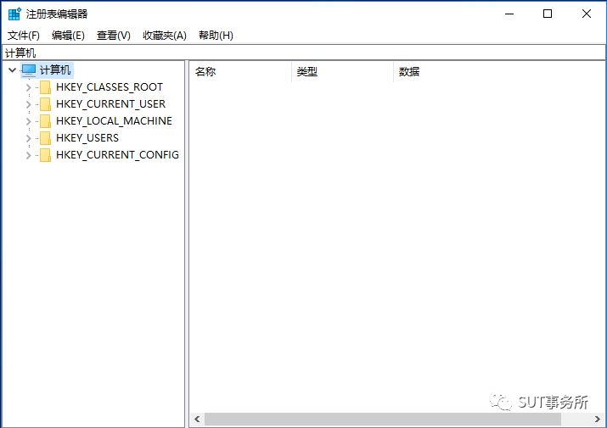Select the HKEY_USERS label
Viewport: 607px width, 428px height.
[87, 138]
